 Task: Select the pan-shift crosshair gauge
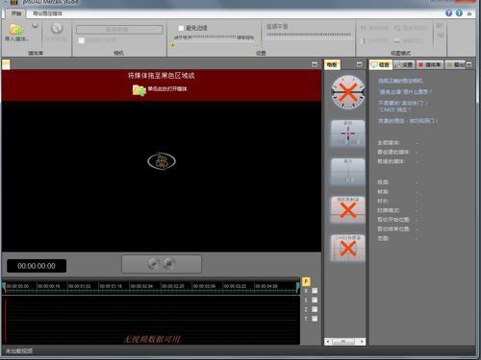tap(348, 133)
